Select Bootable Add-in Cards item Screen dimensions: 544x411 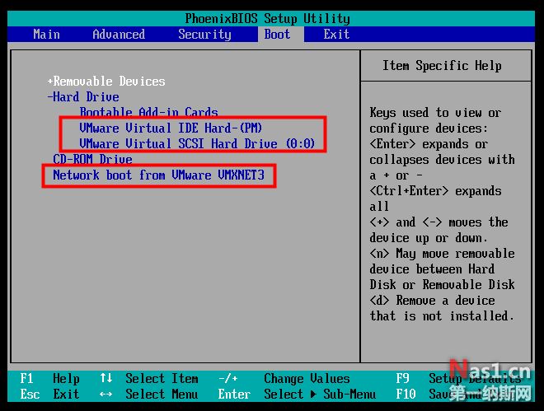[x=149, y=111]
